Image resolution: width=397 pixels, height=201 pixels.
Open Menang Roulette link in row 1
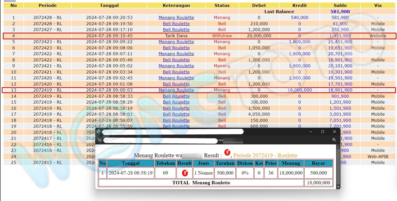176,17
